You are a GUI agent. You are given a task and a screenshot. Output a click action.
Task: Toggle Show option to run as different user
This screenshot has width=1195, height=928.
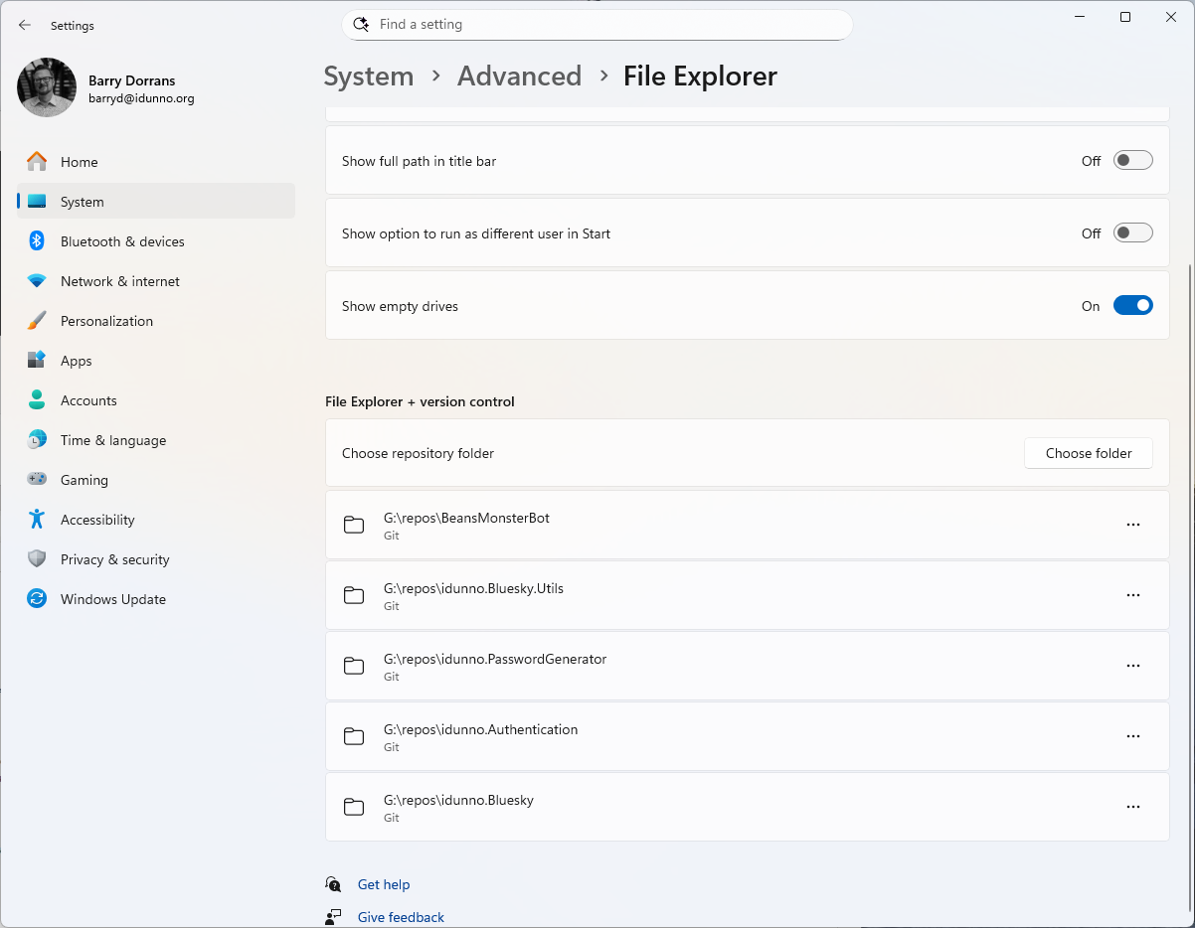point(1132,232)
